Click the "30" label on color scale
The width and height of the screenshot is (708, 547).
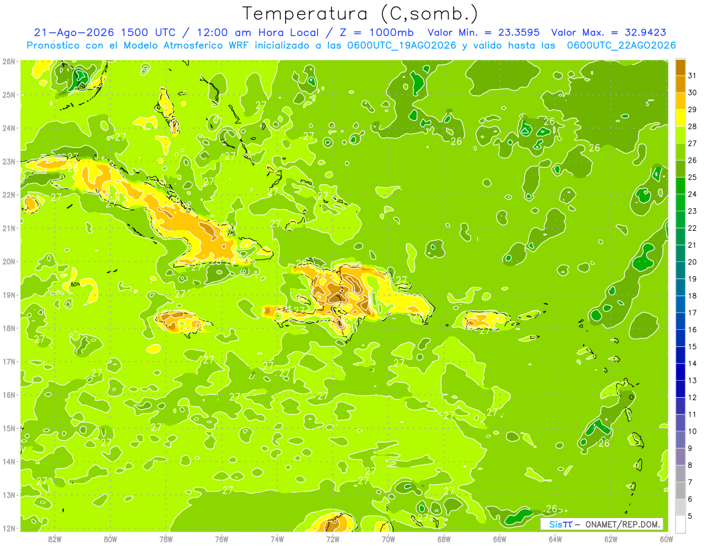point(693,93)
